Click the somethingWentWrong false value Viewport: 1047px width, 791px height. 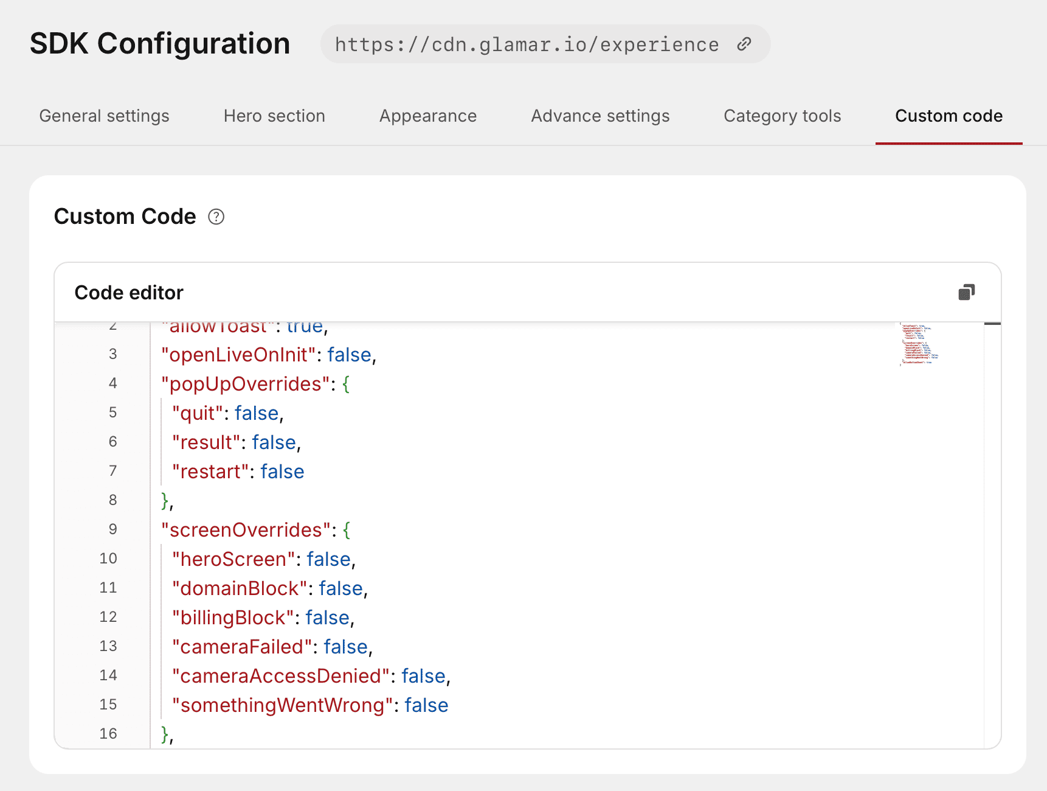click(x=426, y=705)
